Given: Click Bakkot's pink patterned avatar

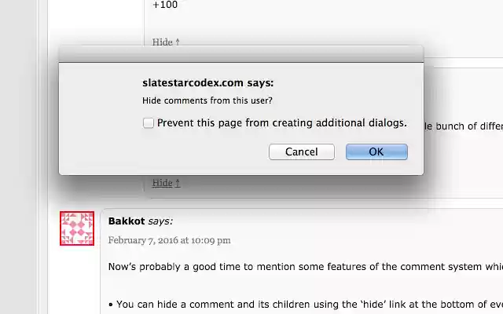Looking at the screenshot, I should pyautogui.click(x=77, y=228).
